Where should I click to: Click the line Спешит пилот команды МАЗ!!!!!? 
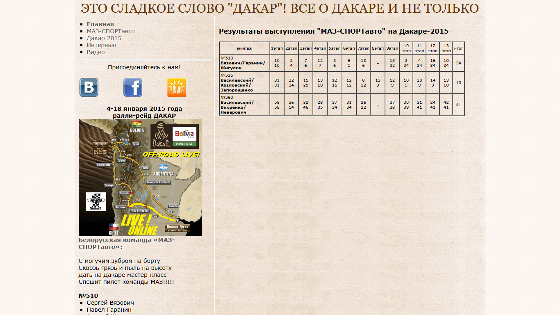click(x=126, y=282)
